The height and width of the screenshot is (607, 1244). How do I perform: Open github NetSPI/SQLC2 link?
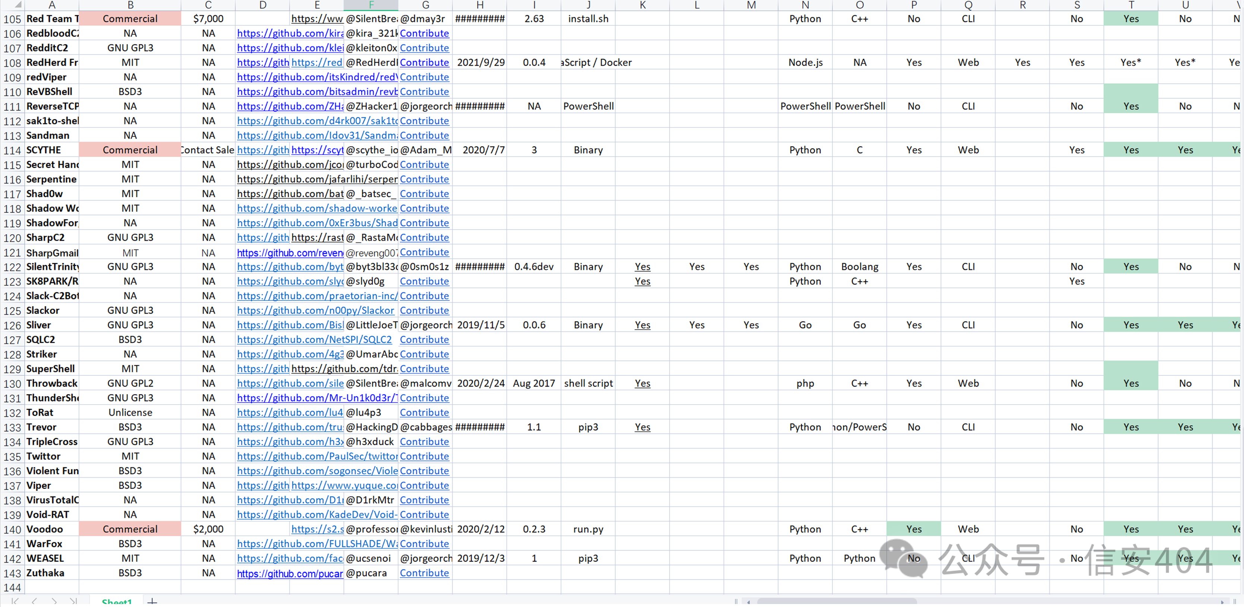(314, 339)
